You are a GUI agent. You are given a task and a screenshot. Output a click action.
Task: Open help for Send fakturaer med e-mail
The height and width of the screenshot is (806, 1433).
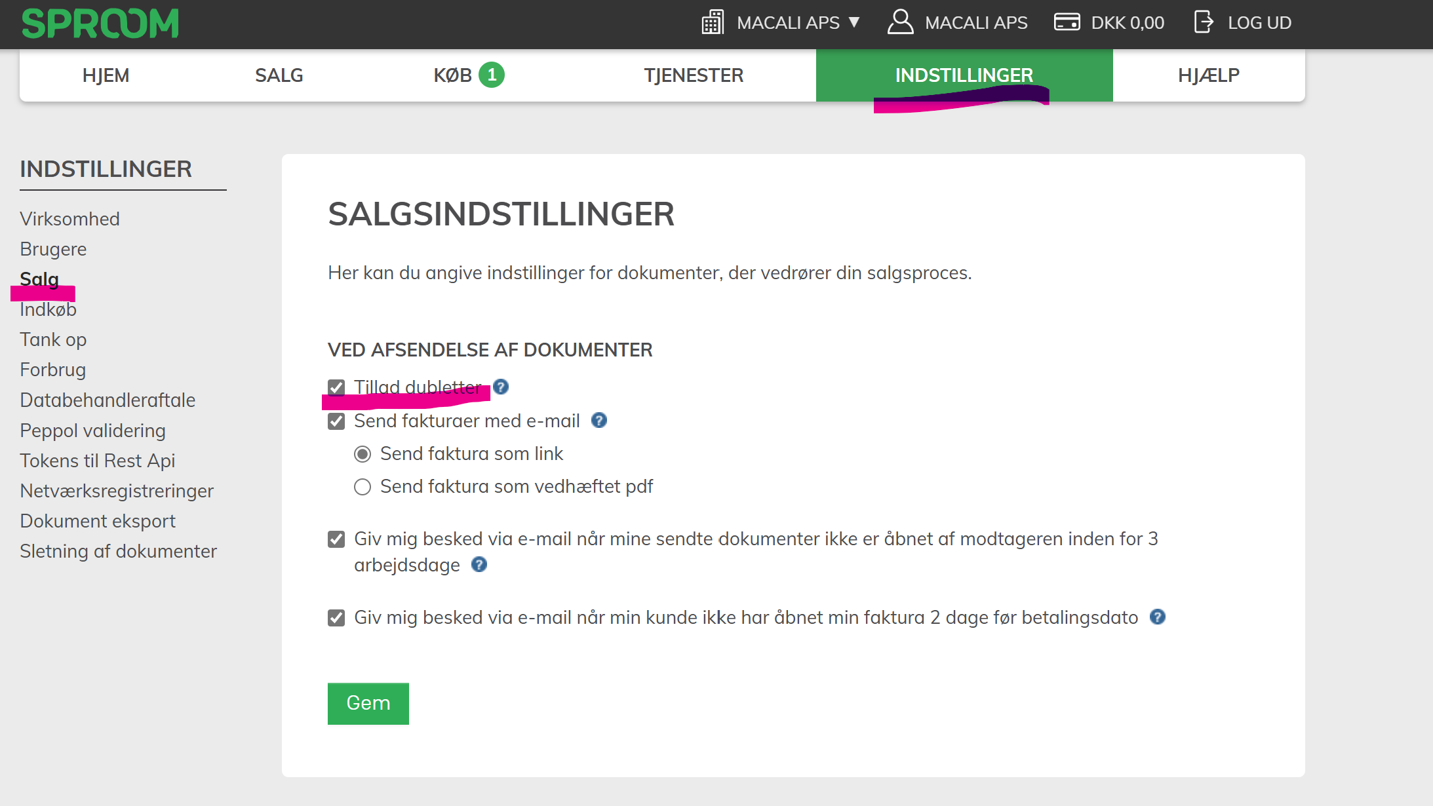coord(599,421)
